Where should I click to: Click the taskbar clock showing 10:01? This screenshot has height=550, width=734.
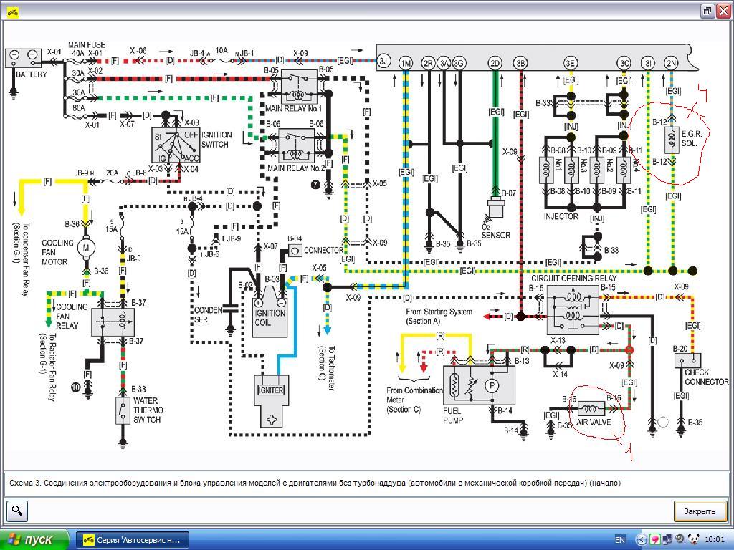coord(715,540)
